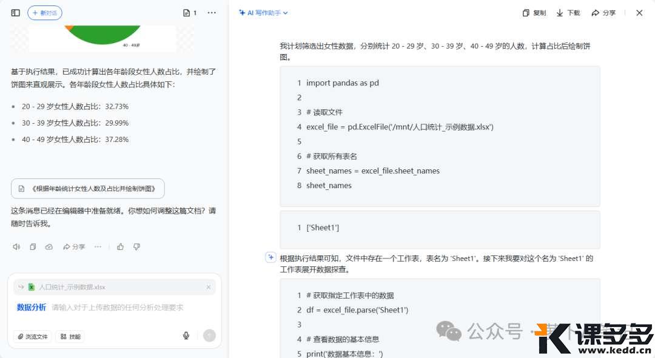
Task: Toggle the sidebar panel icon
Action: pyautogui.click(x=15, y=13)
